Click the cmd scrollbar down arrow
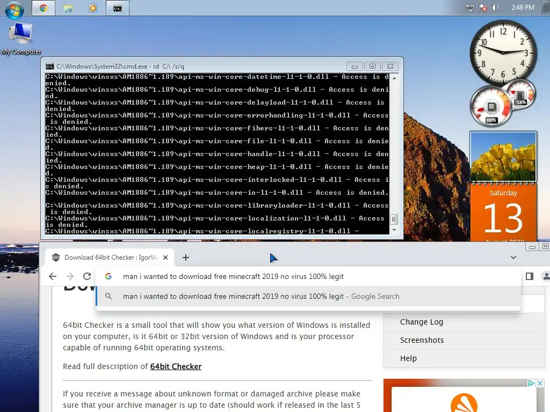550x412 pixels. [x=394, y=230]
